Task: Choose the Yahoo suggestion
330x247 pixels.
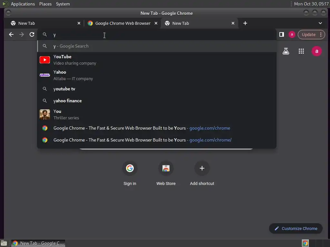Action: pos(157,75)
